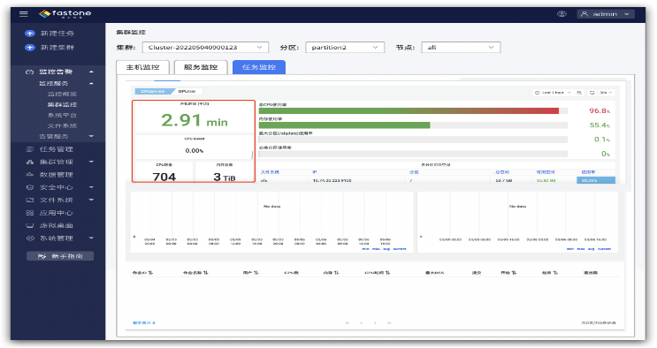
Task: Expand the 告警服务 submenu arrow
Action: coord(91,136)
